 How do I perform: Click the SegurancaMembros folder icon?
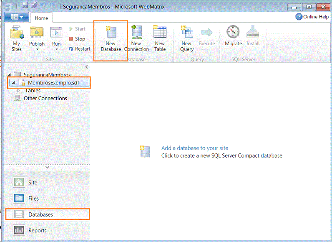pos(18,74)
